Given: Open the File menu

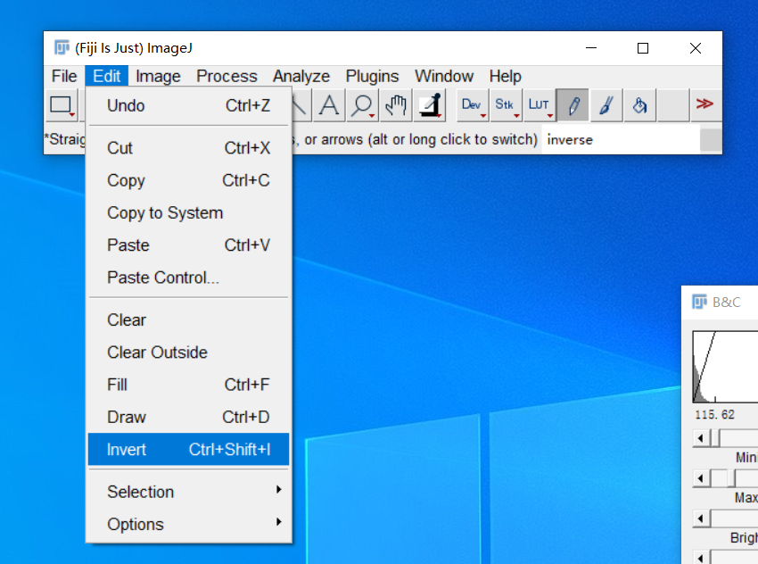Looking at the screenshot, I should [x=64, y=76].
